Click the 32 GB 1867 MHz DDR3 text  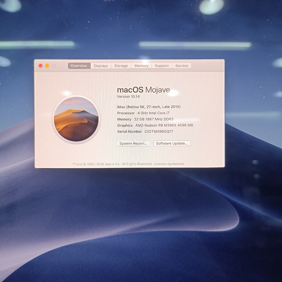(154, 119)
